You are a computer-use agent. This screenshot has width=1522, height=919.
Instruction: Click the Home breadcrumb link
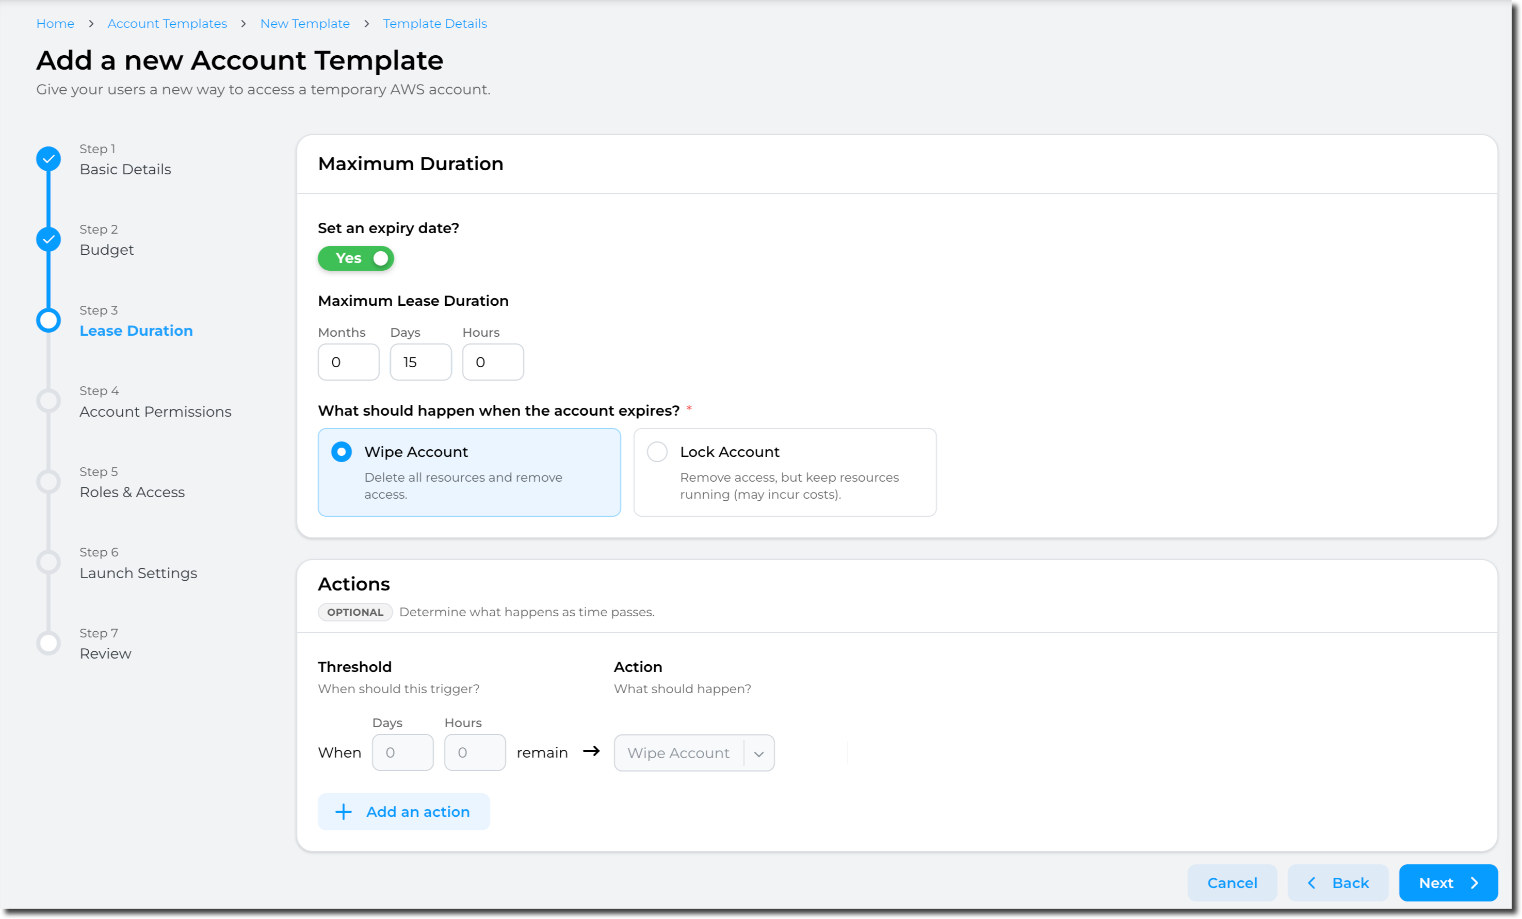click(55, 24)
